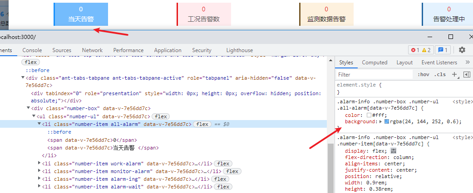473x193 pixels.
Task: Toggle flex badge on alarm-wait li
Action: click(x=223, y=187)
